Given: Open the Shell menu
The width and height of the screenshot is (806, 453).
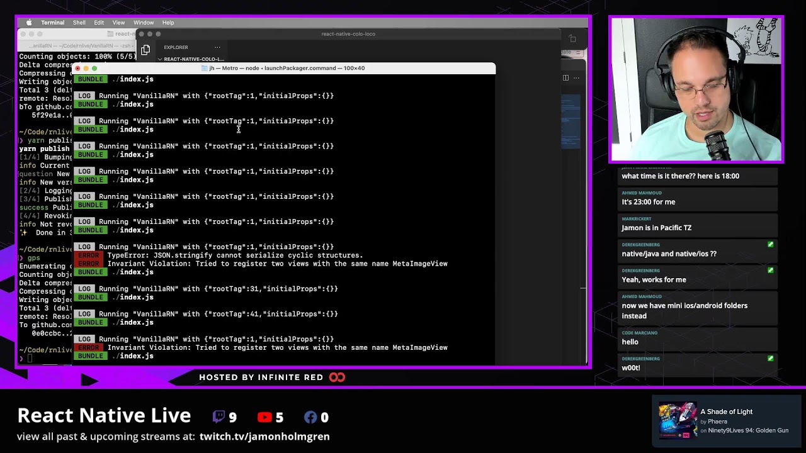Looking at the screenshot, I should pyautogui.click(x=79, y=23).
